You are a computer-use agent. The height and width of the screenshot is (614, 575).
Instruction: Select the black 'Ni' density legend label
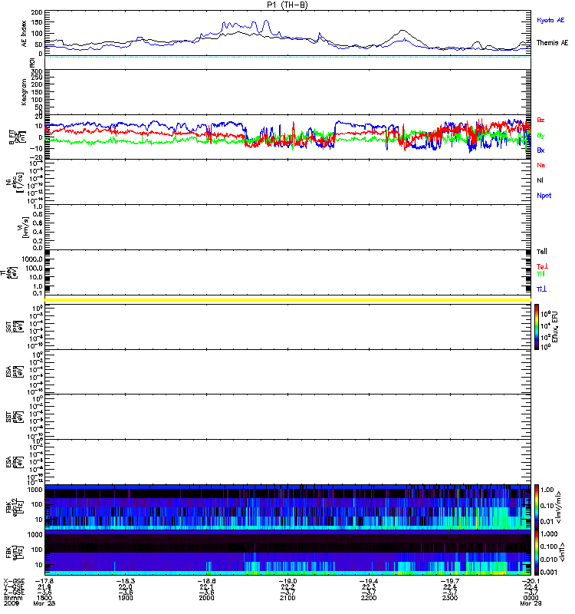coord(540,180)
